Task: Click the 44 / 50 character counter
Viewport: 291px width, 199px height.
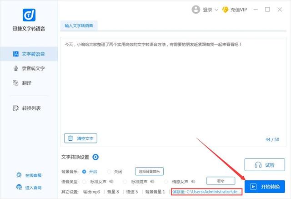Action: coord(272,139)
